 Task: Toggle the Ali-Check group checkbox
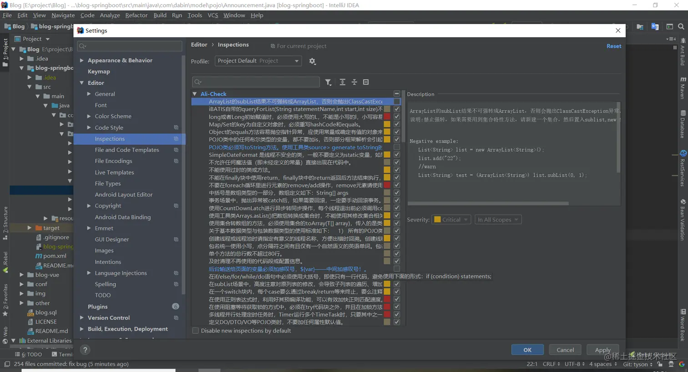[397, 94]
